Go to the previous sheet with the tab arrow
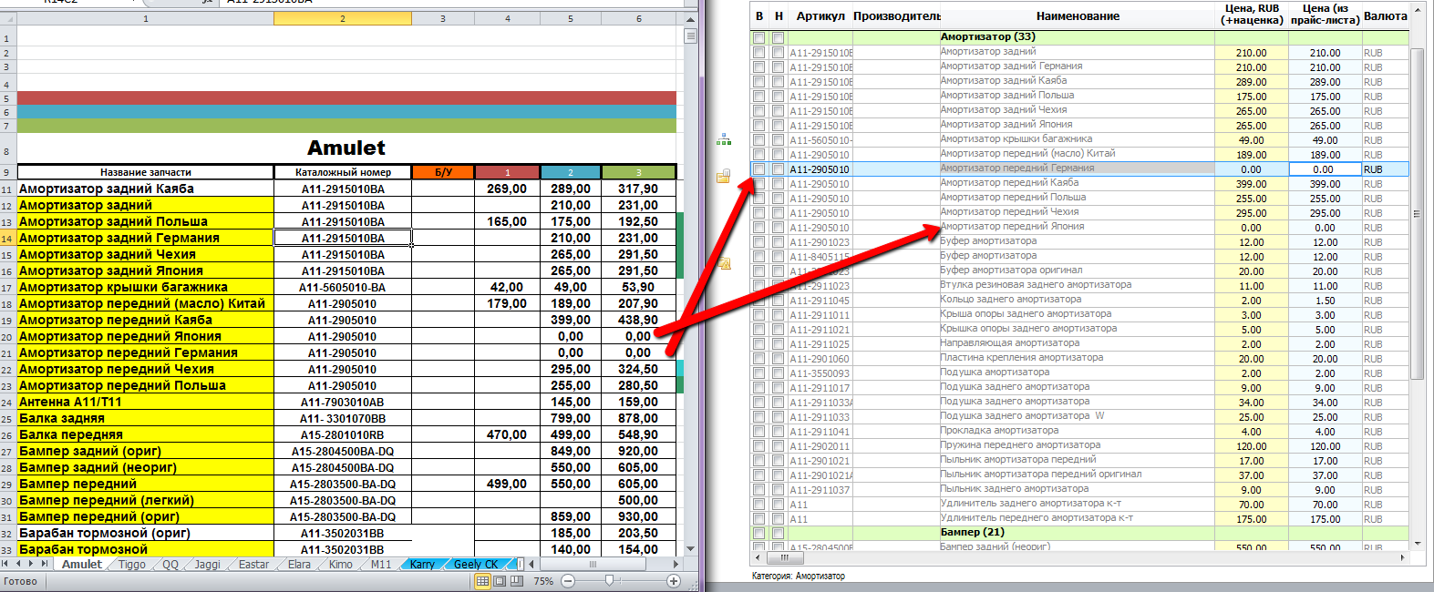 click(x=20, y=565)
